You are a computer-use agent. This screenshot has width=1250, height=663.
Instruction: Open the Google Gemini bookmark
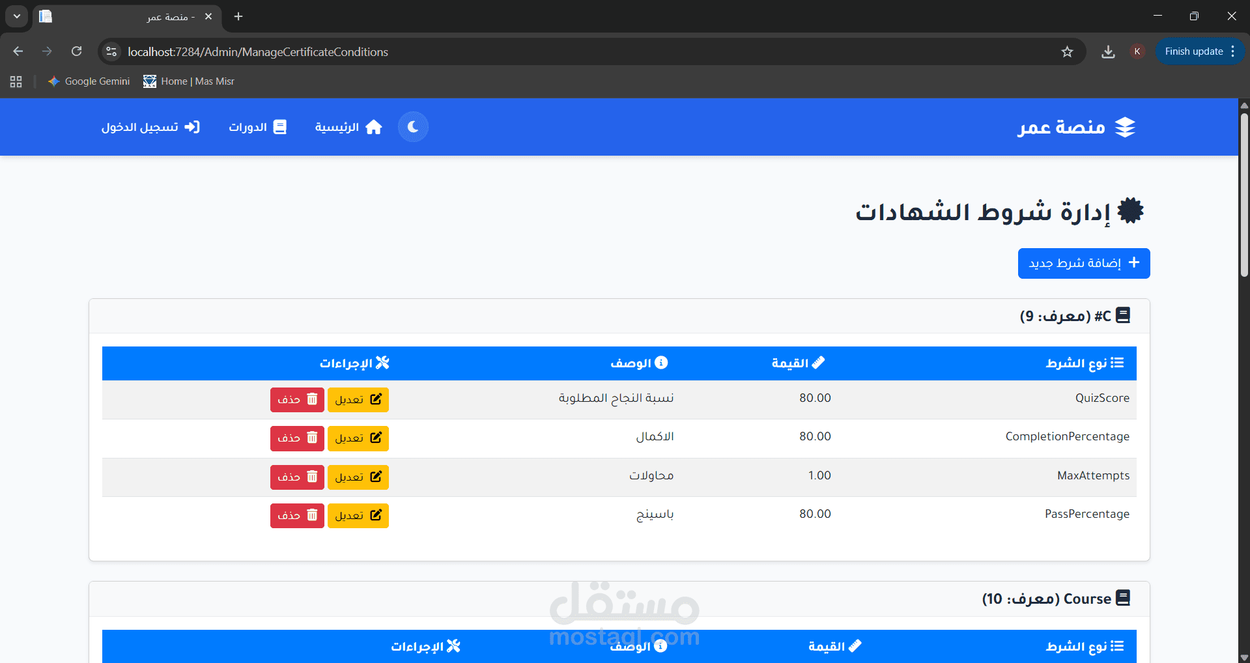pos(89,81)
